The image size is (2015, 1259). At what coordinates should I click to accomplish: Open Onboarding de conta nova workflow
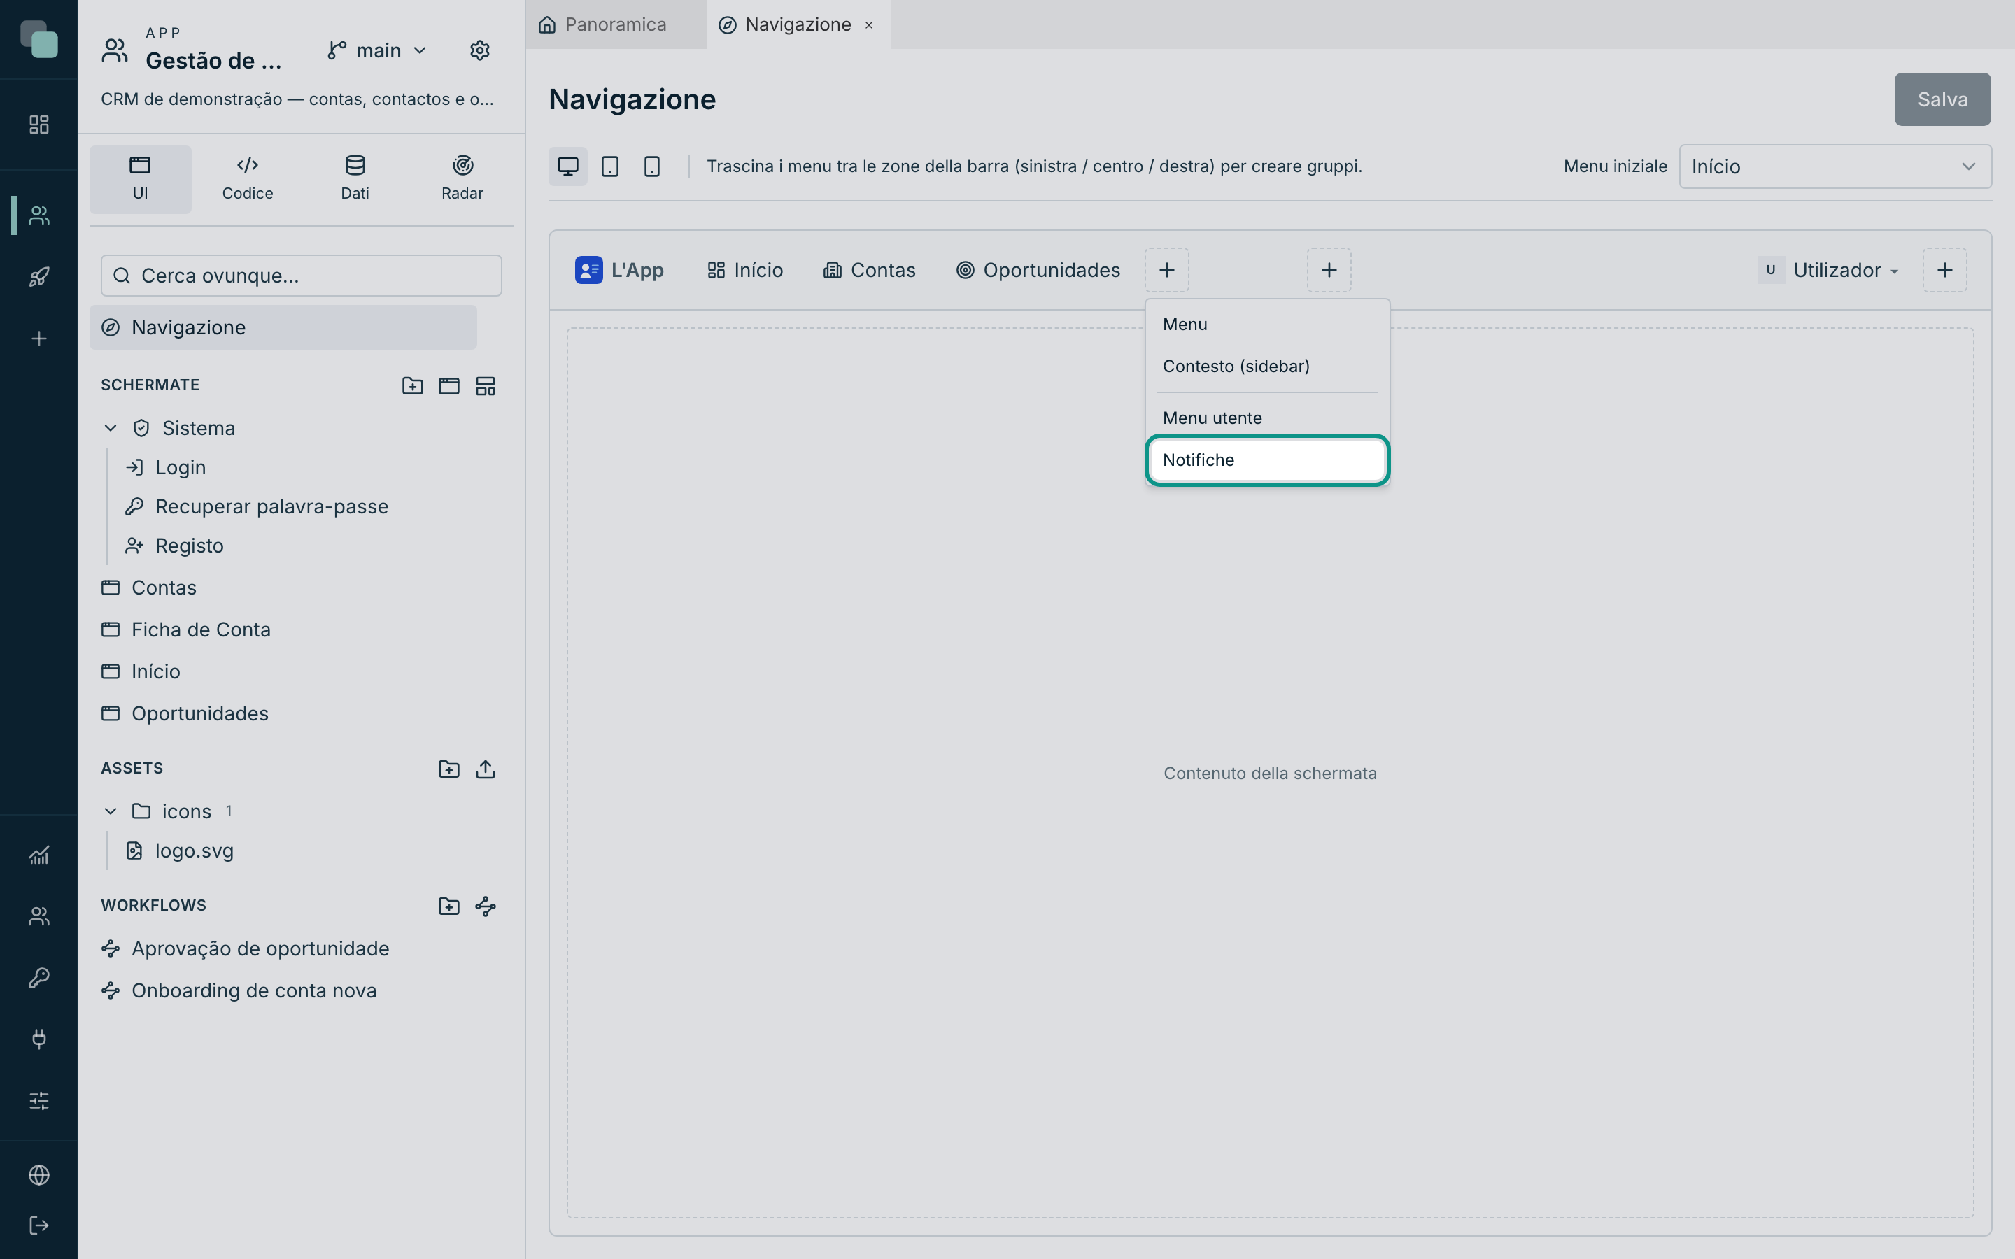click(238, 990)
